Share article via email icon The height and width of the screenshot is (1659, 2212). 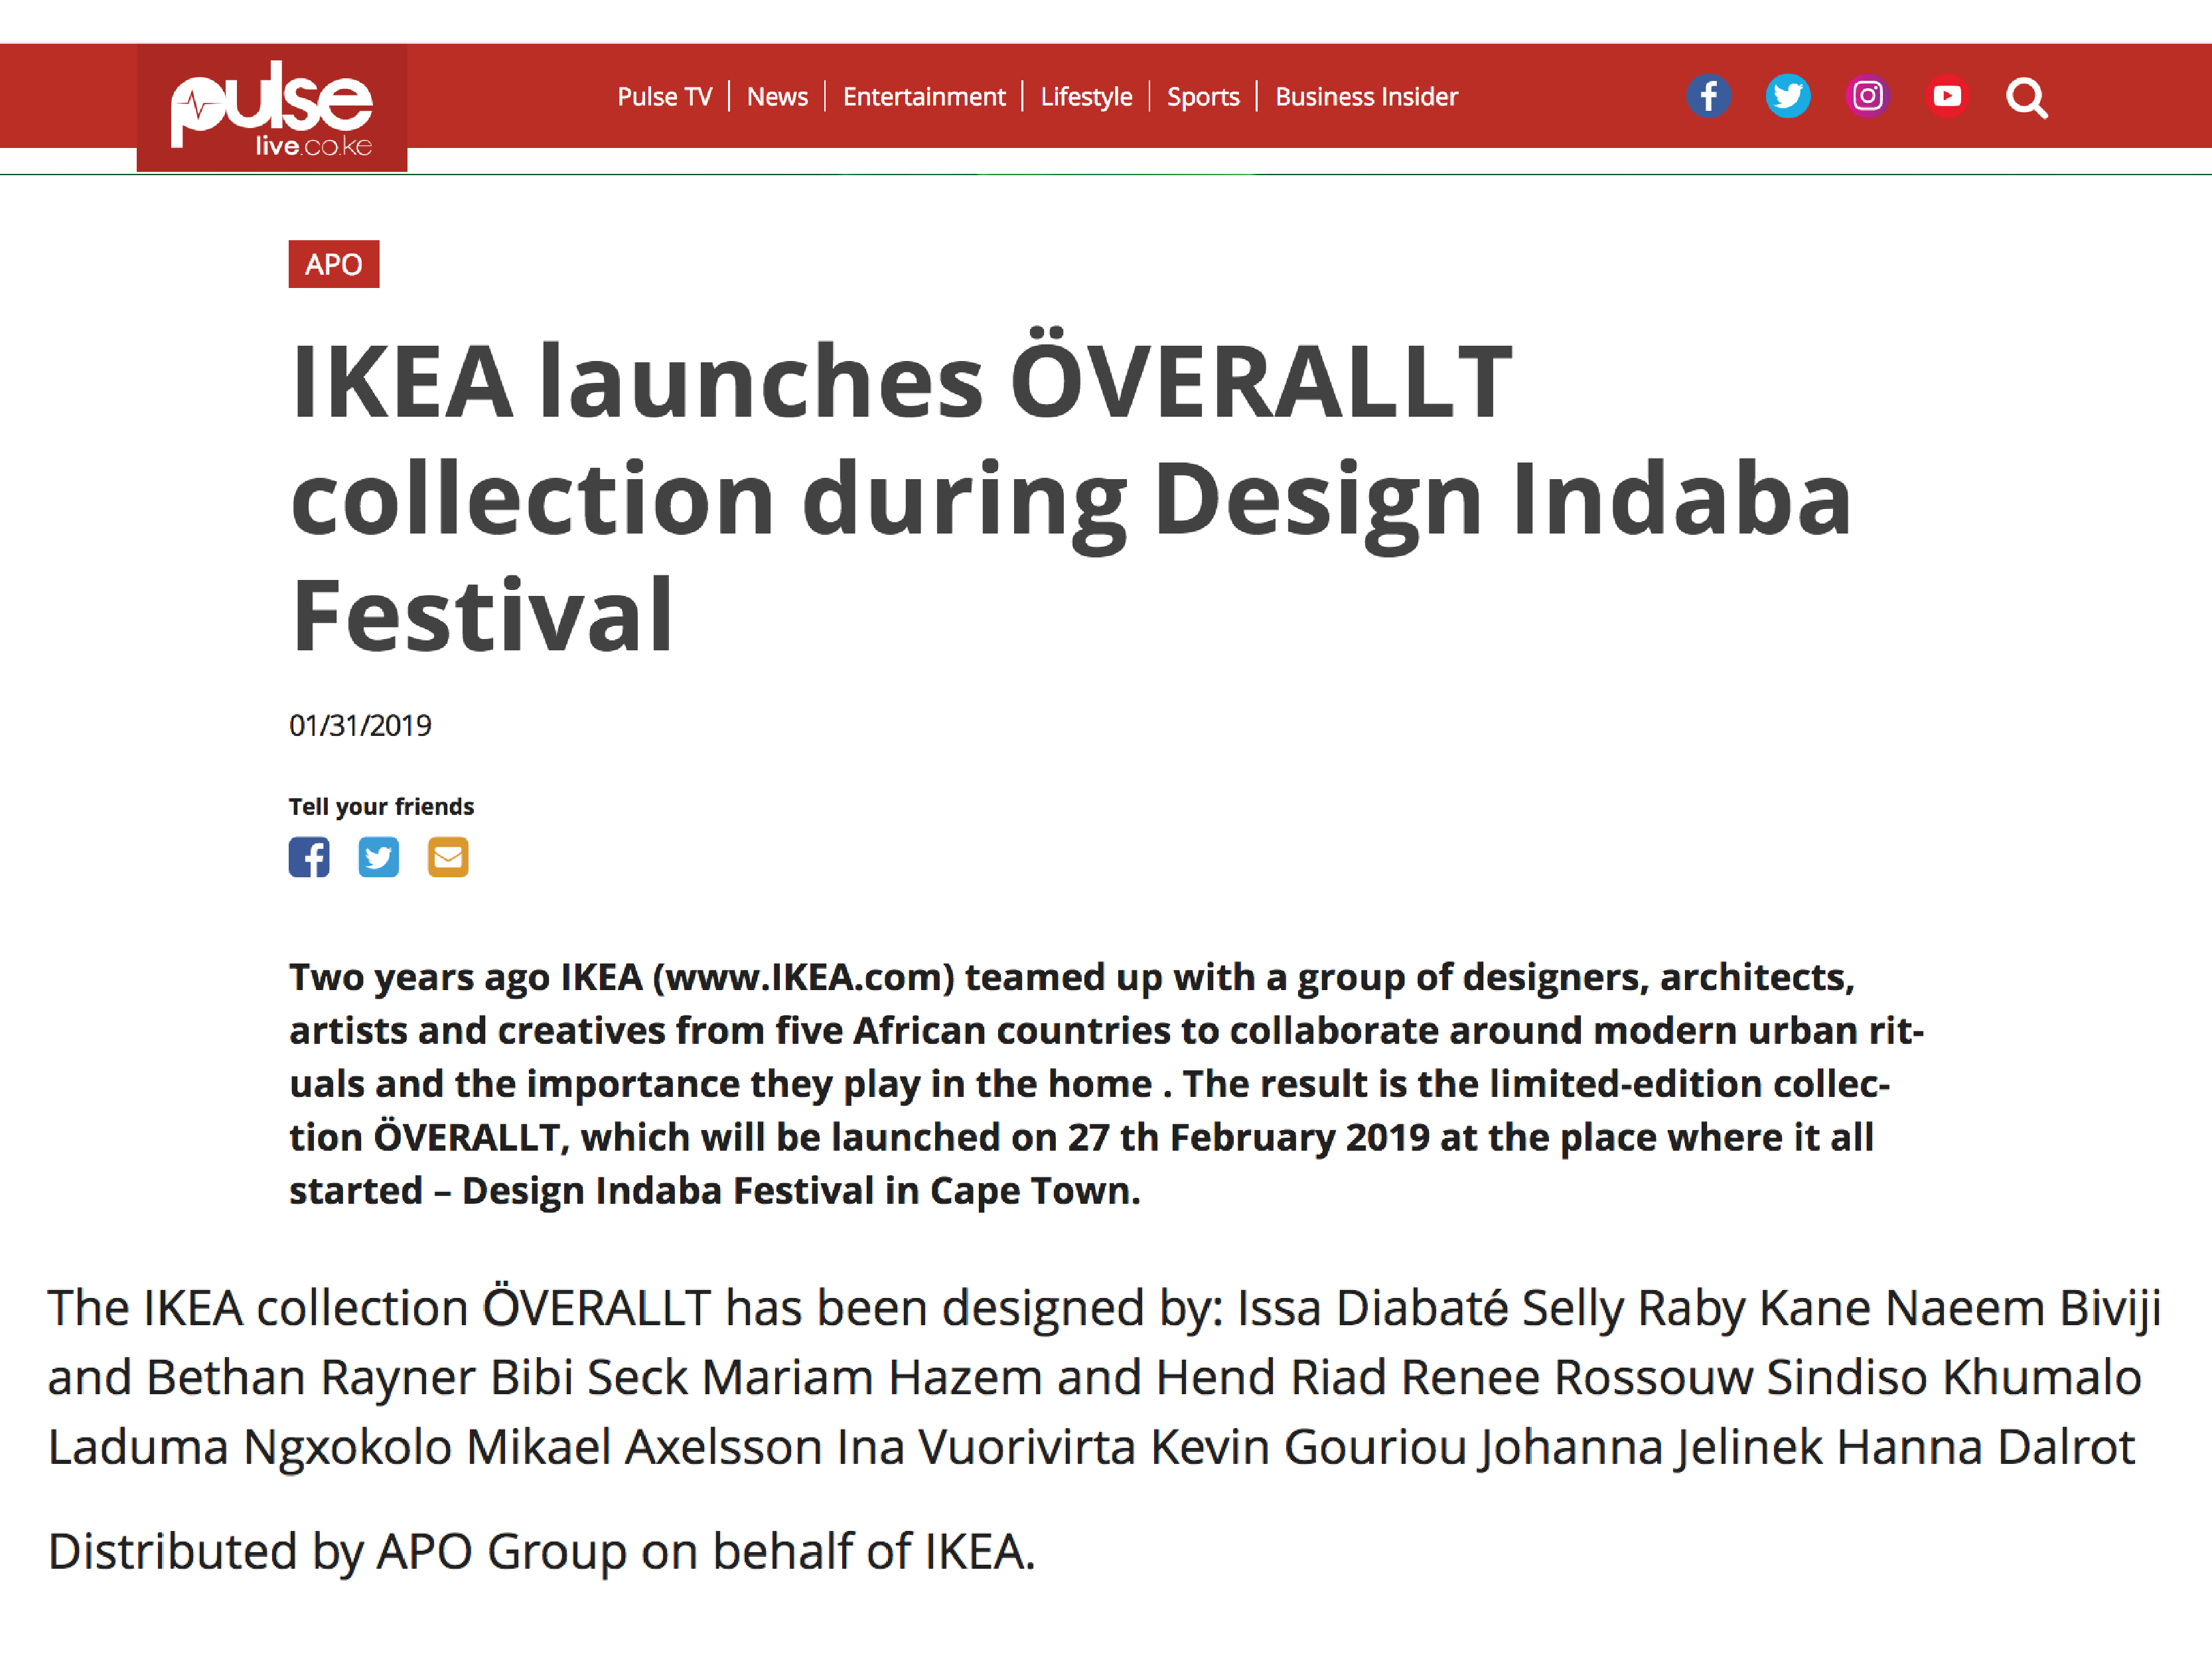(x=448, y=857)
